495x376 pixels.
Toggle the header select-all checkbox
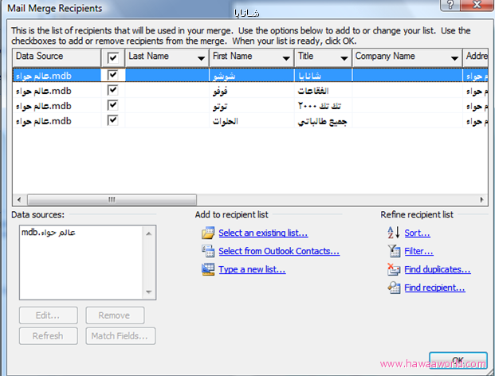[x=112, y=57]
